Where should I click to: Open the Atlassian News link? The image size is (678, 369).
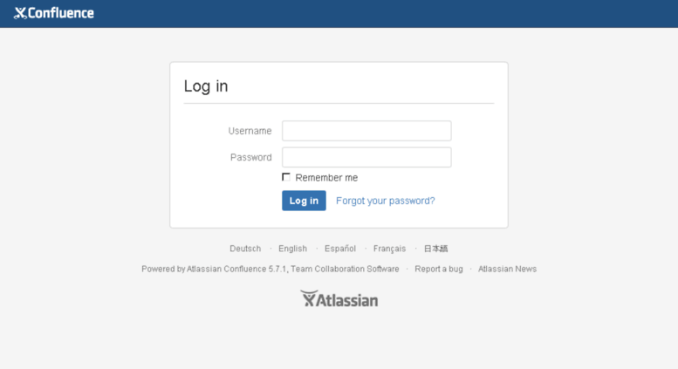pyautogui.click(x=507, y=269)
